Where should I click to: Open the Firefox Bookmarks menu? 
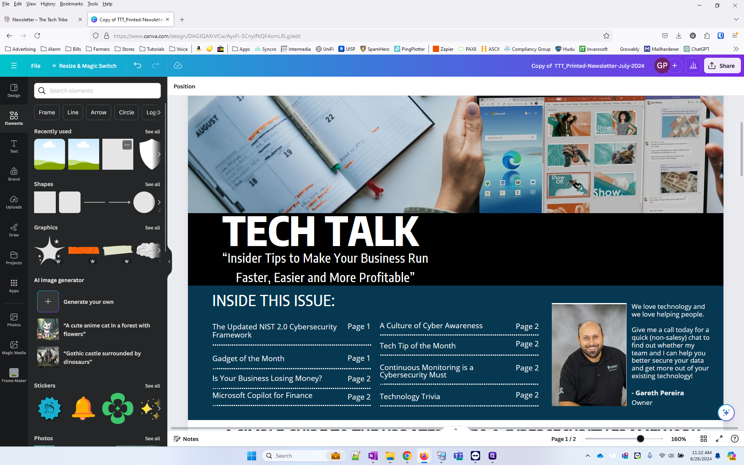[x=71, y=4]
